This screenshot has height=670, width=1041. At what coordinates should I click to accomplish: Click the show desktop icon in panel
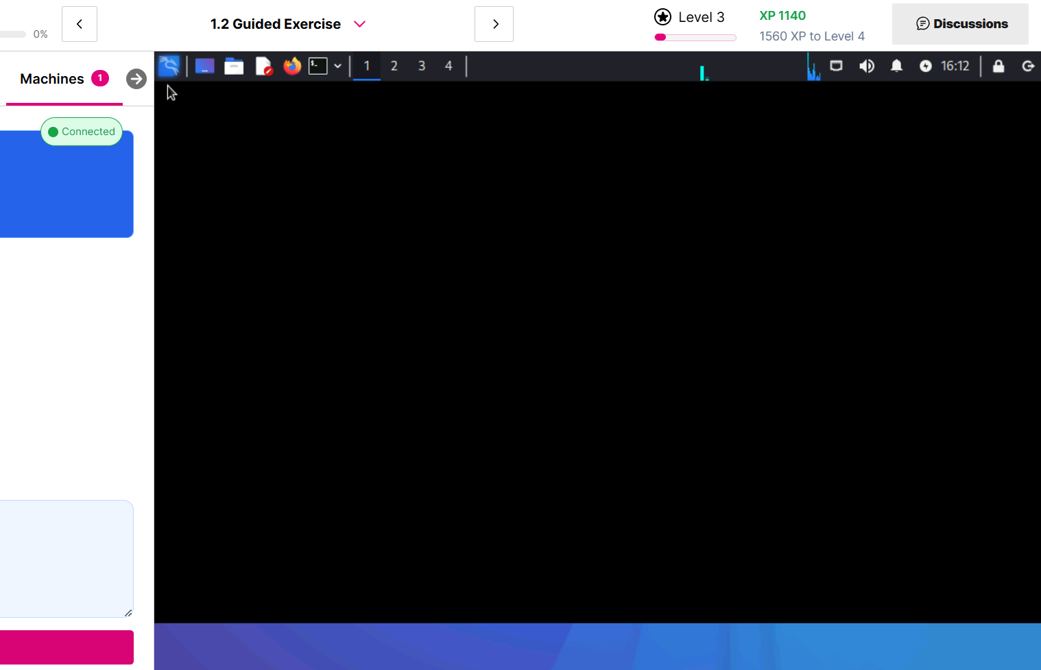pos(204,66)
